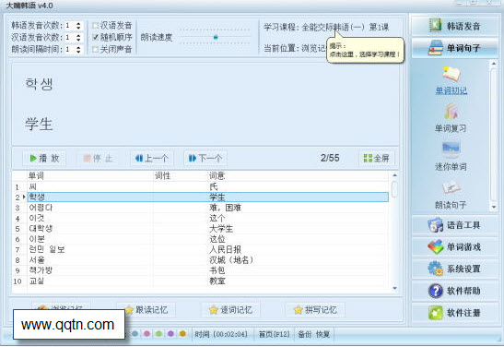Open 系统设置 settings

click(x=454, y=269)
